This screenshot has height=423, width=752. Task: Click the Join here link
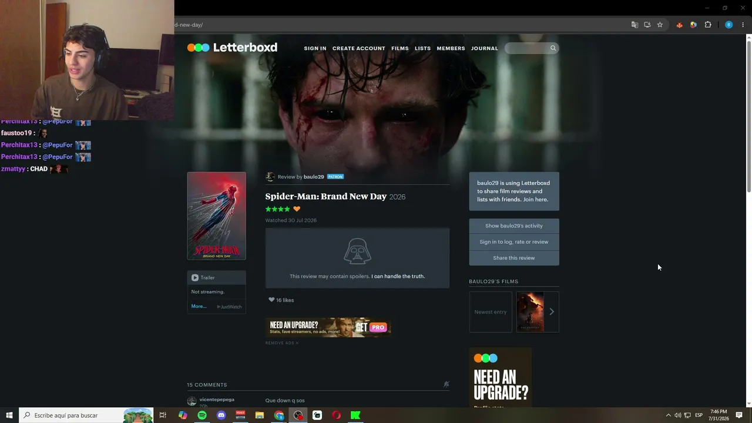tap(536, 200)
